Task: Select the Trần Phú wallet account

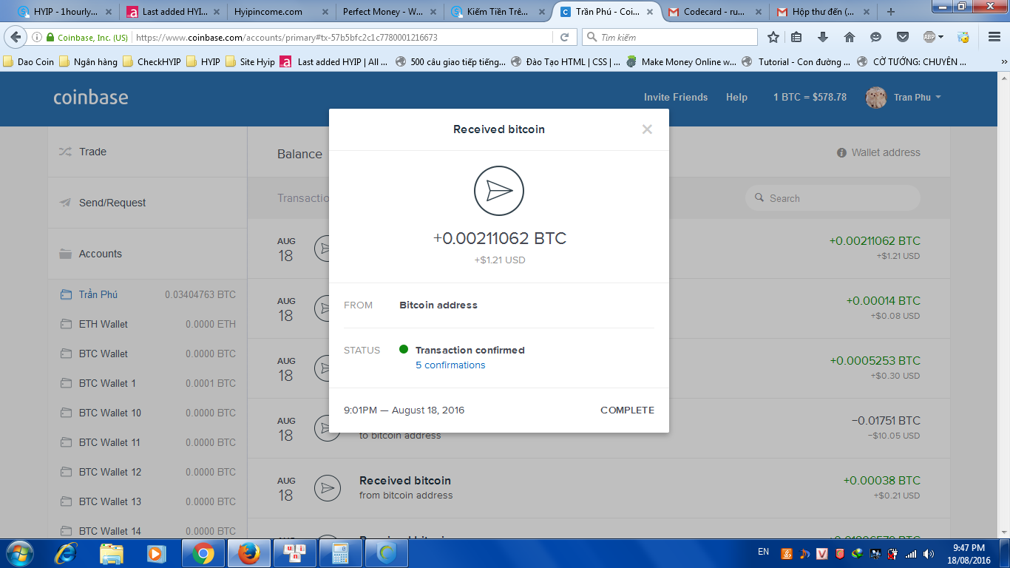Action: click(x=148, y=294)
